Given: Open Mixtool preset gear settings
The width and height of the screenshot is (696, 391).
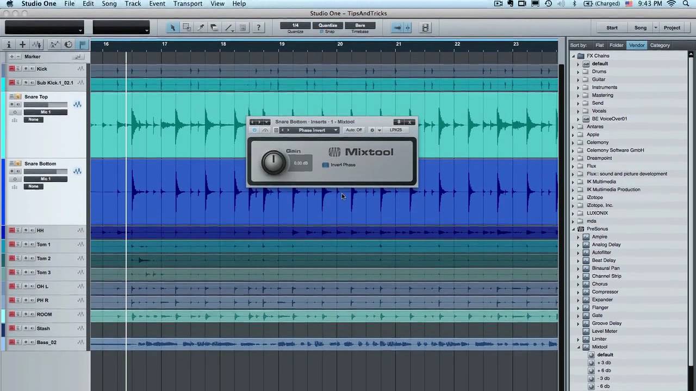Looking at the screenshot, I should [x=372, y=130].
